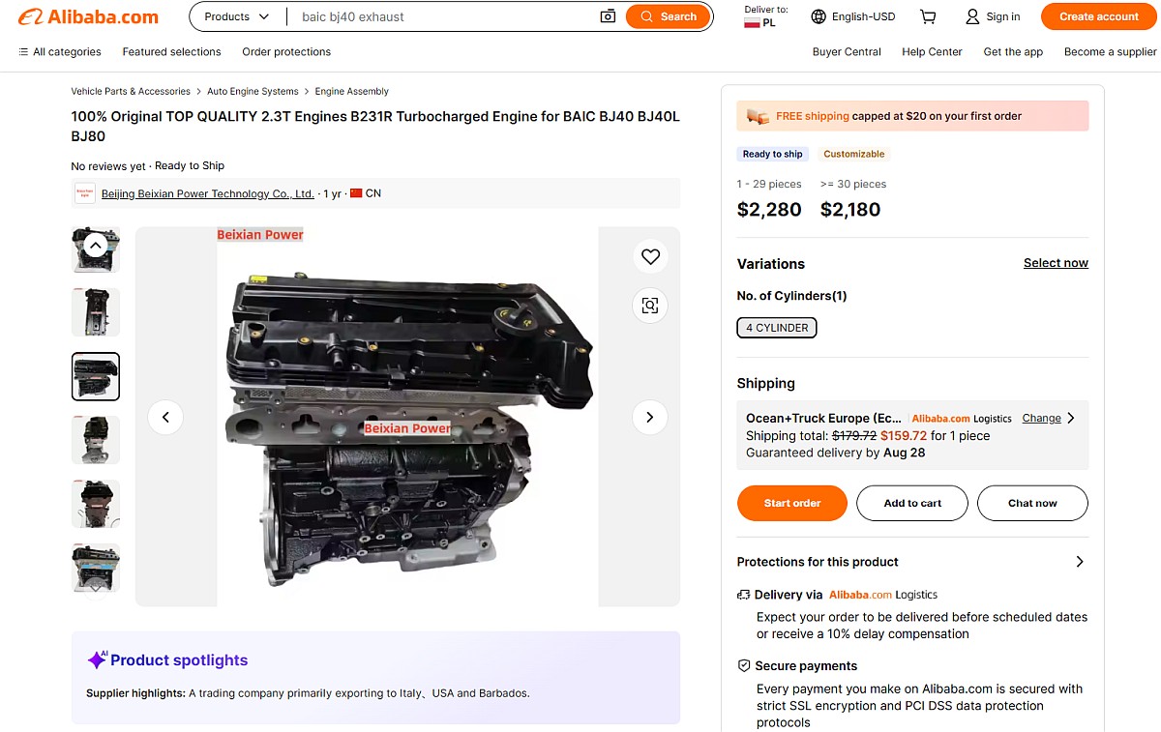Image resolution: width=1161 pixels, height=732 pixels.
Task: Open the shopping cart icon
Action: tap(928, 16)
